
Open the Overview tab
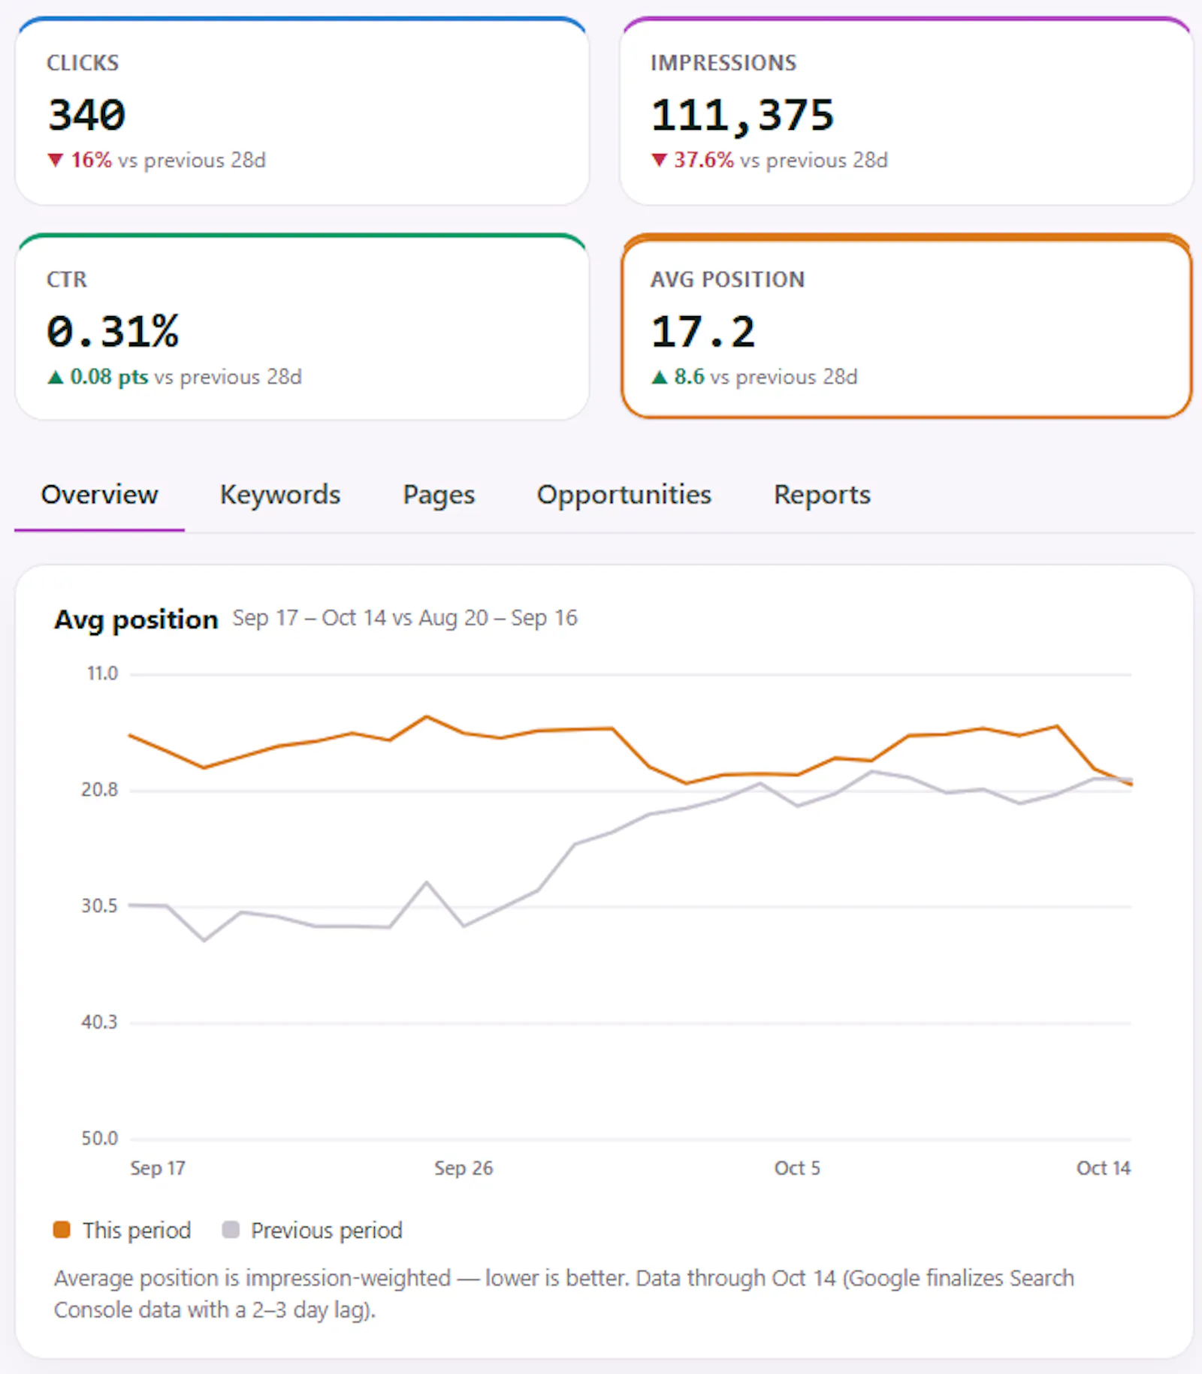point(99,495)
